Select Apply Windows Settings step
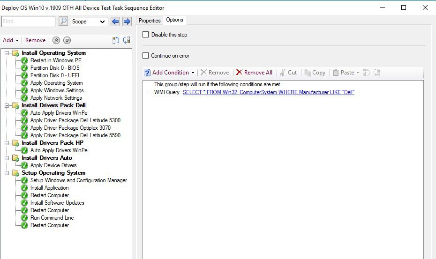 pos(57,90)
